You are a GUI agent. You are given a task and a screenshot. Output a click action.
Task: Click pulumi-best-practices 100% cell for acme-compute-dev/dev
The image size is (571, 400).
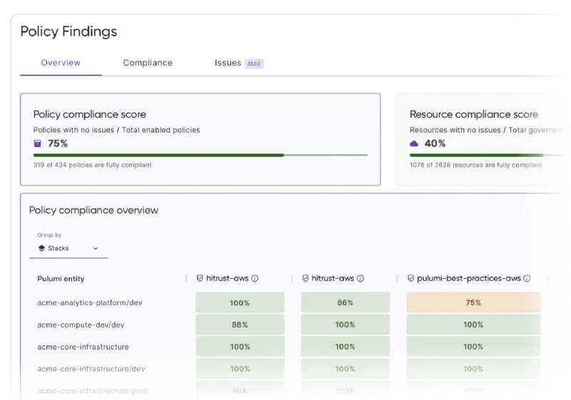473,324
